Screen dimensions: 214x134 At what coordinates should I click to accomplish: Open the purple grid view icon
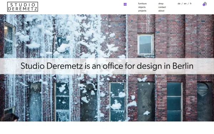tap(125, 4)
